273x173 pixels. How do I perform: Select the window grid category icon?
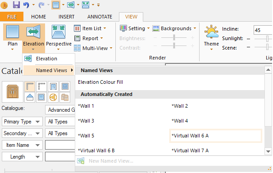(x=65, y=86)
